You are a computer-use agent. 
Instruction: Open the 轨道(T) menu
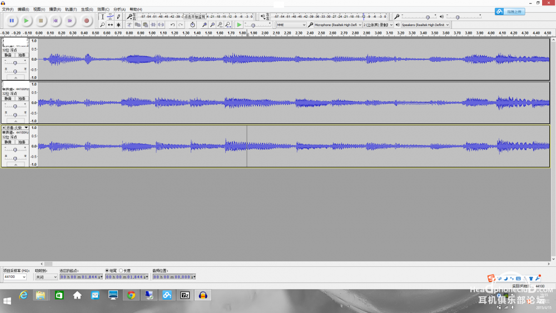pyautogui.click(x=71, y=9)
